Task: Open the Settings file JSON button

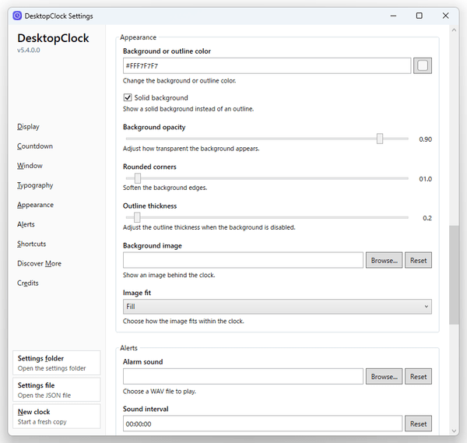Action: (x=57, y=390)
